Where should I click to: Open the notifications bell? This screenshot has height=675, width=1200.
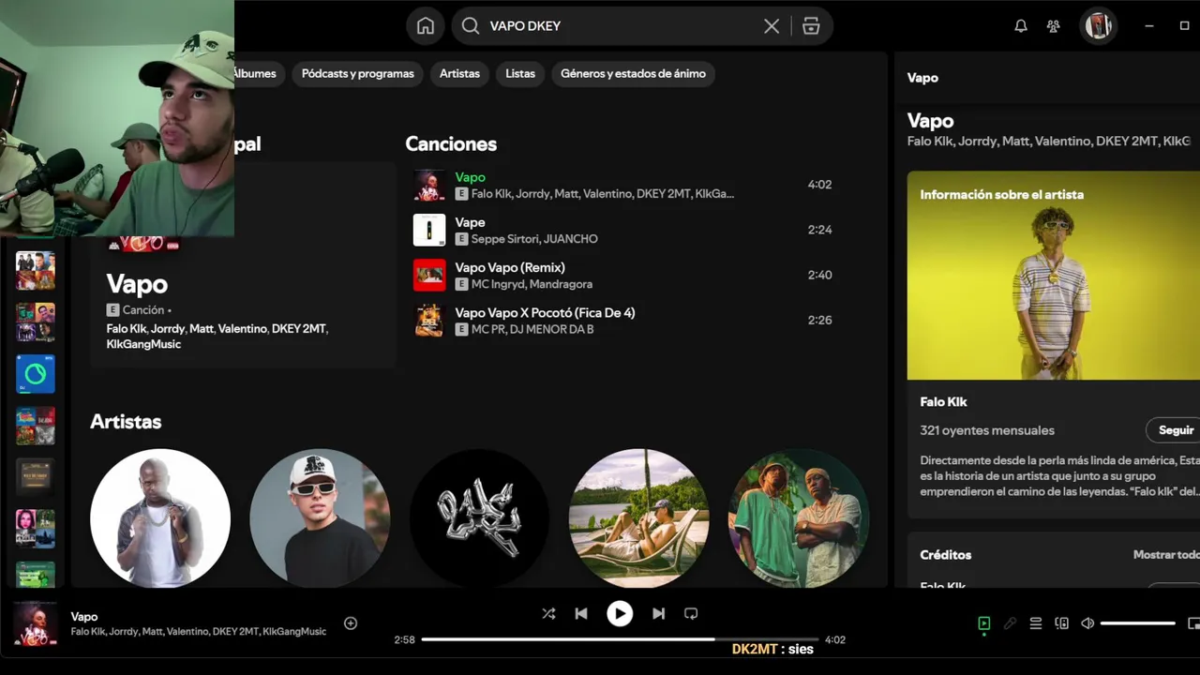point(1021,26)
